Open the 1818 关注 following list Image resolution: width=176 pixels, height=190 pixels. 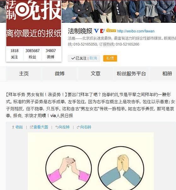click(15, 54)
